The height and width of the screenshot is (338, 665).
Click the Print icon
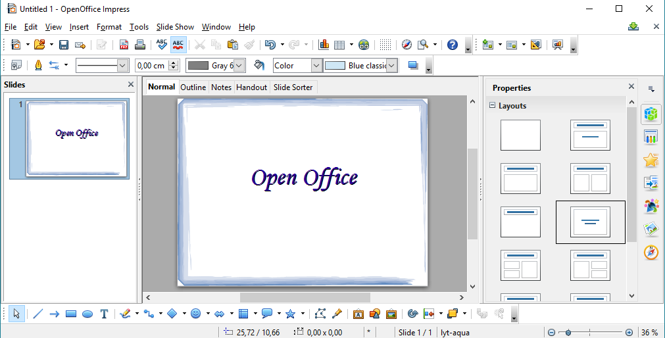coord(140,45)
